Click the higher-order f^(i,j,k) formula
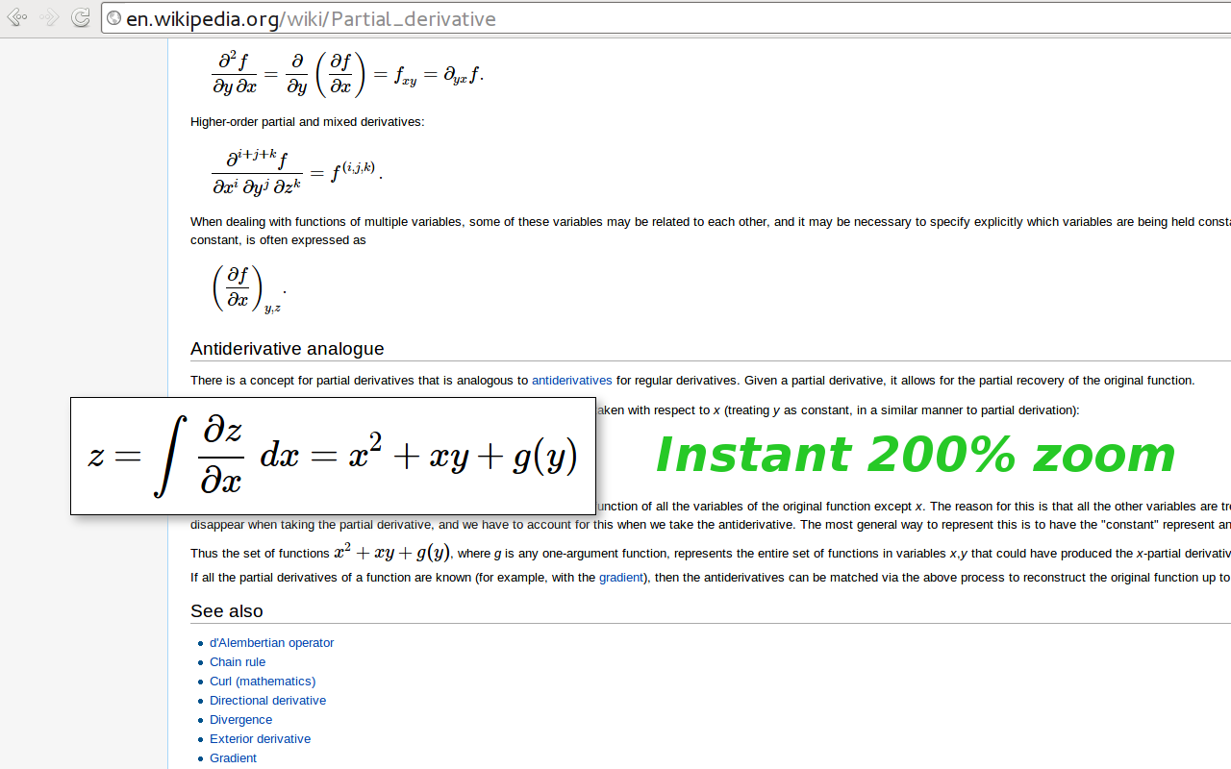The image size is (1231, 769). pyautogui.click(x=297, y=173)
